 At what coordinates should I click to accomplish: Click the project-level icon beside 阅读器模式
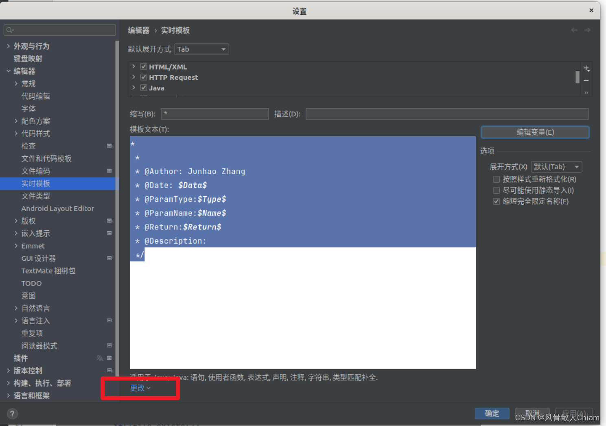[x=109, y=345]
